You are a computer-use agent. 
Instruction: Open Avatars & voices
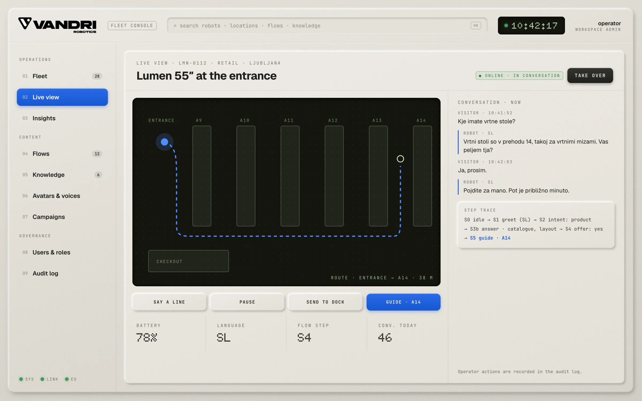[62, 196]
